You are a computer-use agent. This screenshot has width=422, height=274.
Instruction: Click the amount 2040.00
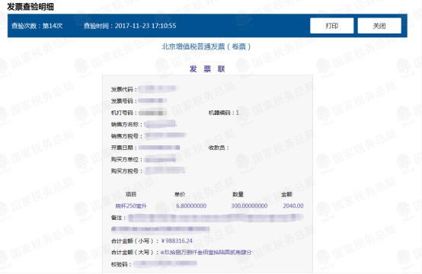pyautogui.click(x=293, y=206)
